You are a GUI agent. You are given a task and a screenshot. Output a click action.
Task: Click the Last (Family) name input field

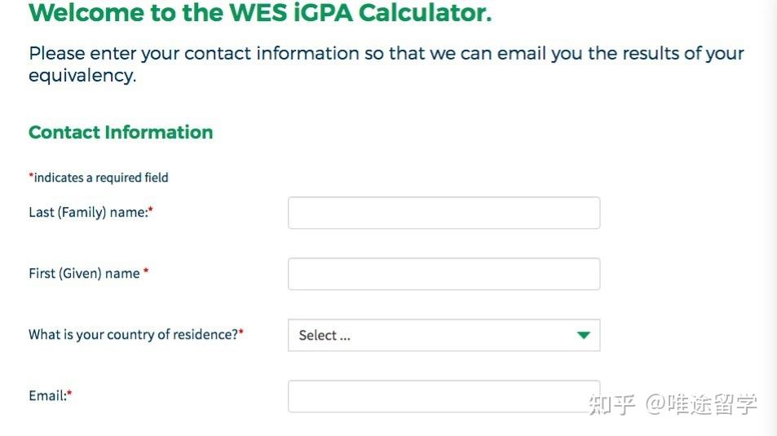click(x=444, y=213)
